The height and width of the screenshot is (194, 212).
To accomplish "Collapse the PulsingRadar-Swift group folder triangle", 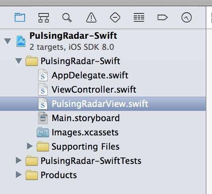I will click(19, 61).
